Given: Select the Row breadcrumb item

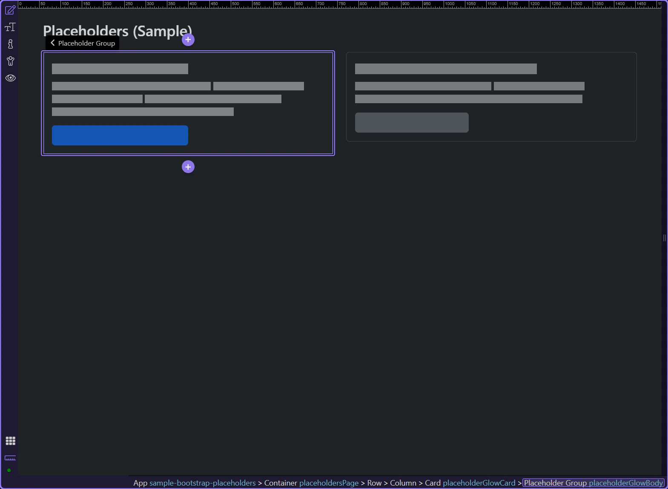Looking at the screenshot, I should [374, 483].
